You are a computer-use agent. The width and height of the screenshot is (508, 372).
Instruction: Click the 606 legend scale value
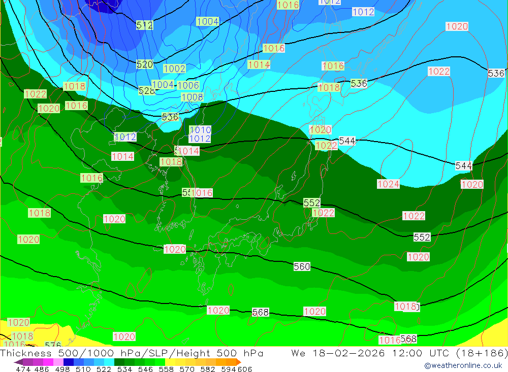click(x=245, y=369)
